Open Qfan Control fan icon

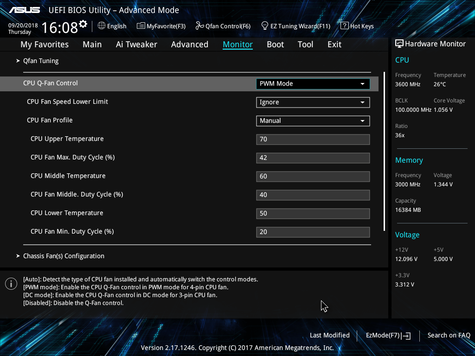pos(199,26)
